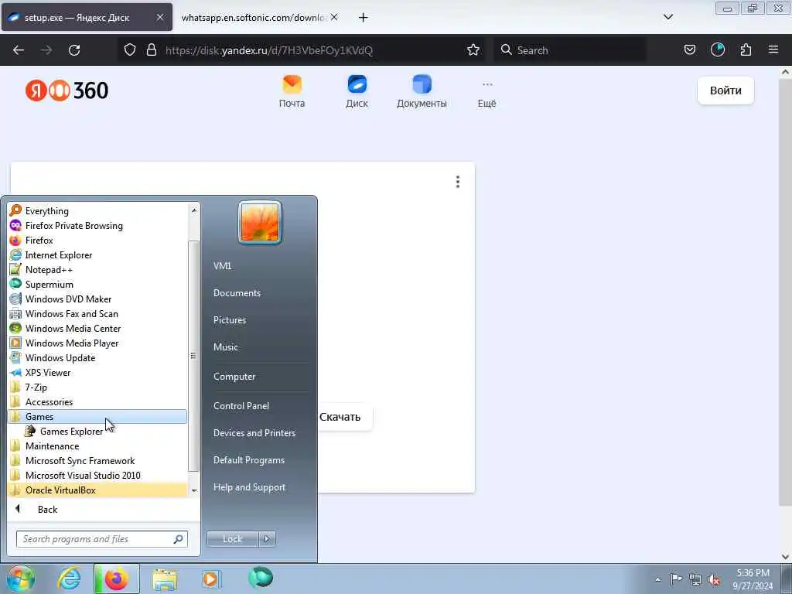792x594 pixels.
Task: Select the setup.exe — Яндекс Диск tab
Action: [x=87, y=18]
